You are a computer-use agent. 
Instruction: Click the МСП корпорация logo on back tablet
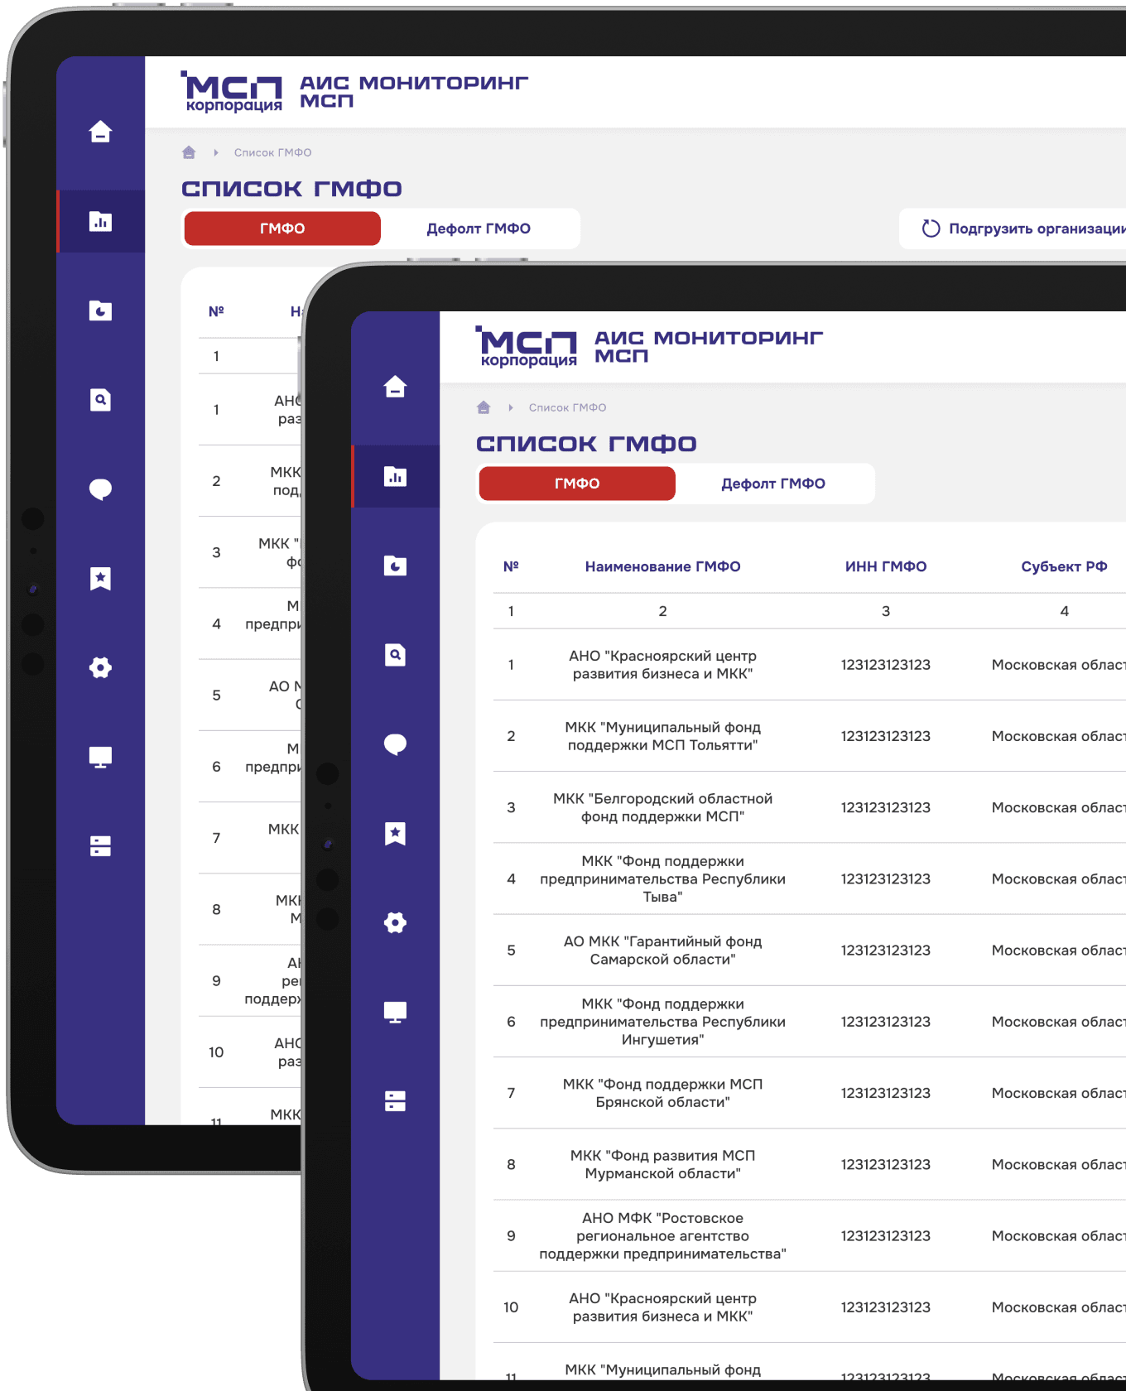(x=232, y=91)
